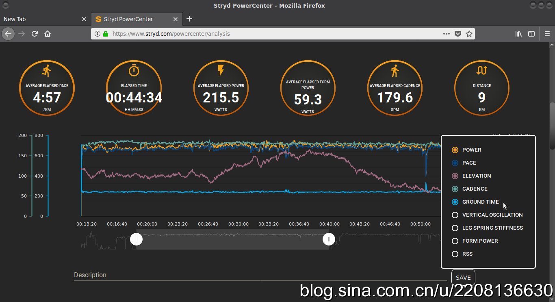
Task: Reload the page with the refresh icon
Action: click(x=35, y=34)
